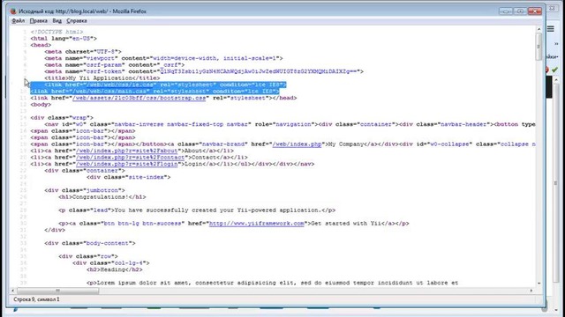Click the meta name="viewport" line
Viewport: 565px width, 317px height.
(x=163, y=58)
